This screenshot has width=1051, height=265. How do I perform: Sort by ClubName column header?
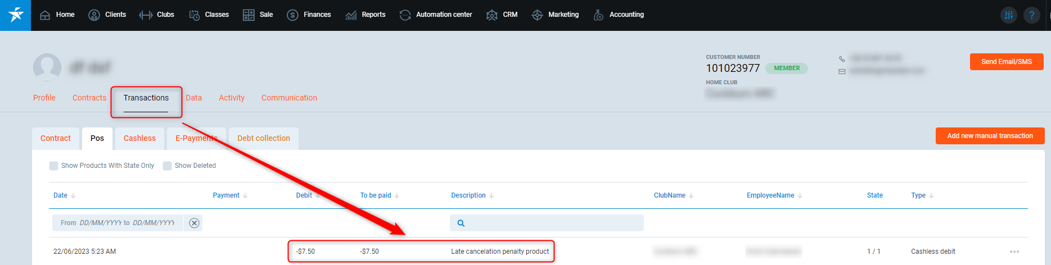pos(669,195)
